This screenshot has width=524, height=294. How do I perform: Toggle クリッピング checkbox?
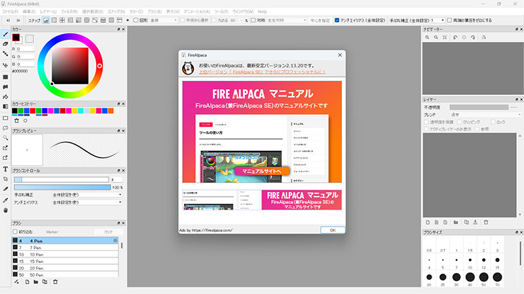[x=460, y=122]
